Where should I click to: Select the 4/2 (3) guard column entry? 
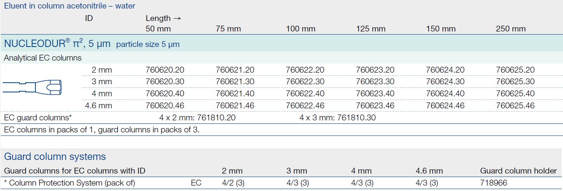(233, 183)
